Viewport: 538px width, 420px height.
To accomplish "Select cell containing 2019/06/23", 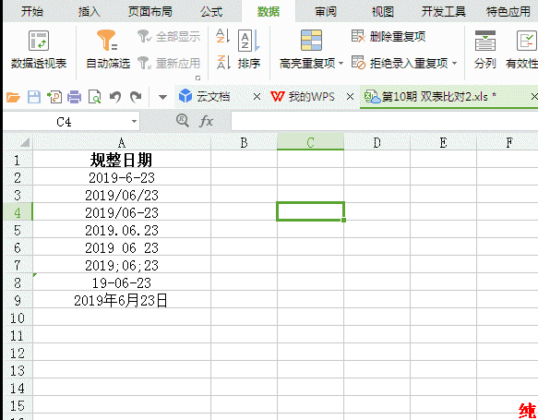I will click(x=122, y=195).
